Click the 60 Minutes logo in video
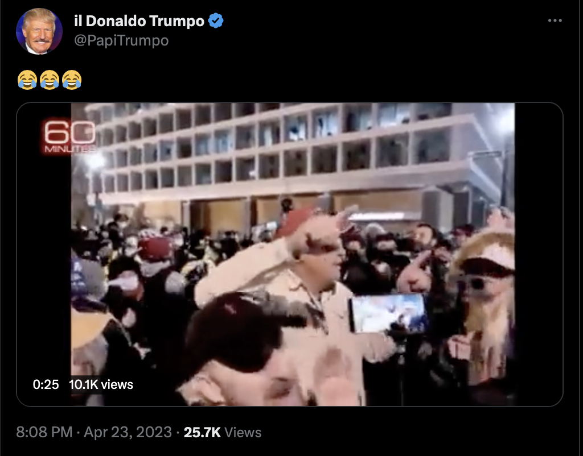 69,136
